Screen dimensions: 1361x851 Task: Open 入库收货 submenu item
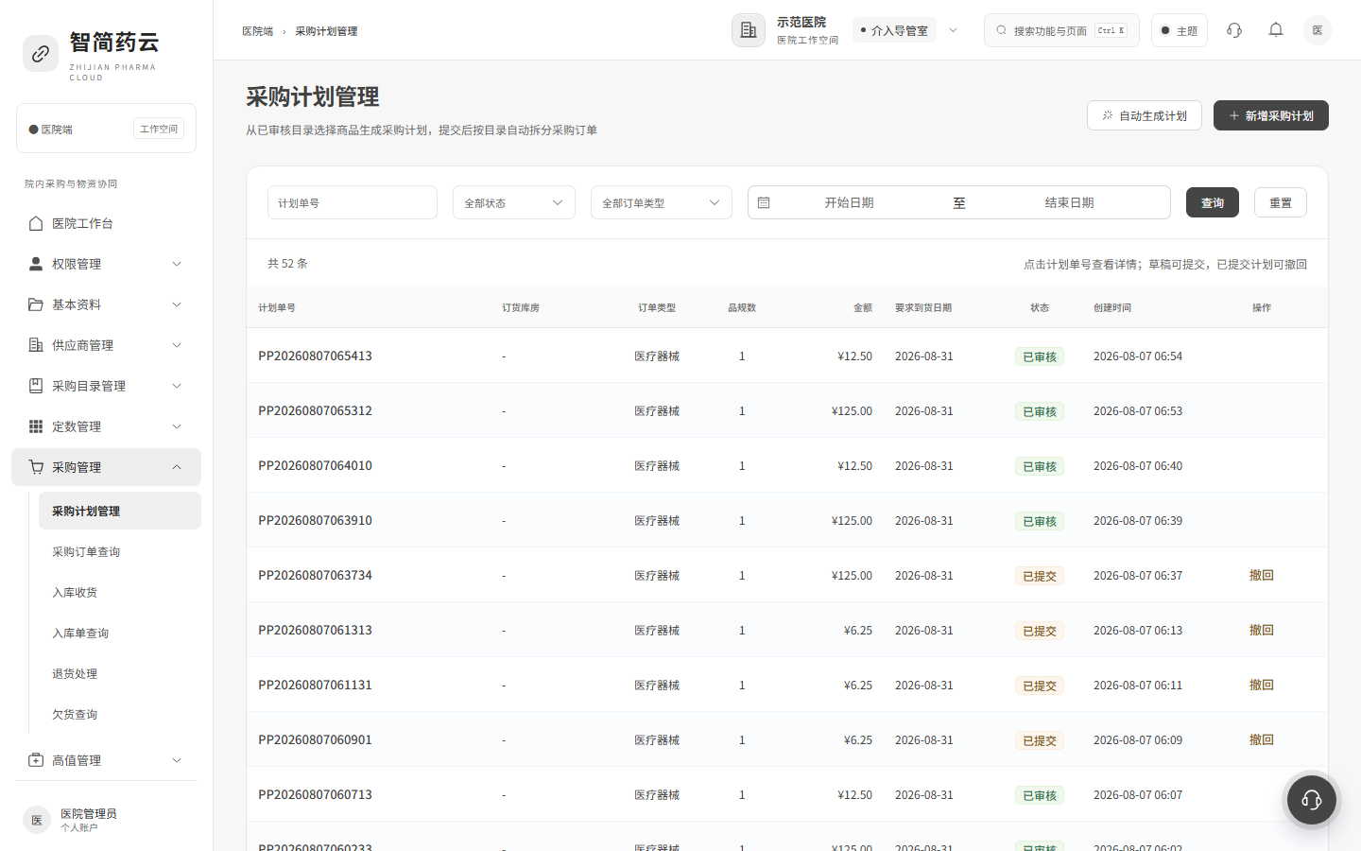click(120, 592)
